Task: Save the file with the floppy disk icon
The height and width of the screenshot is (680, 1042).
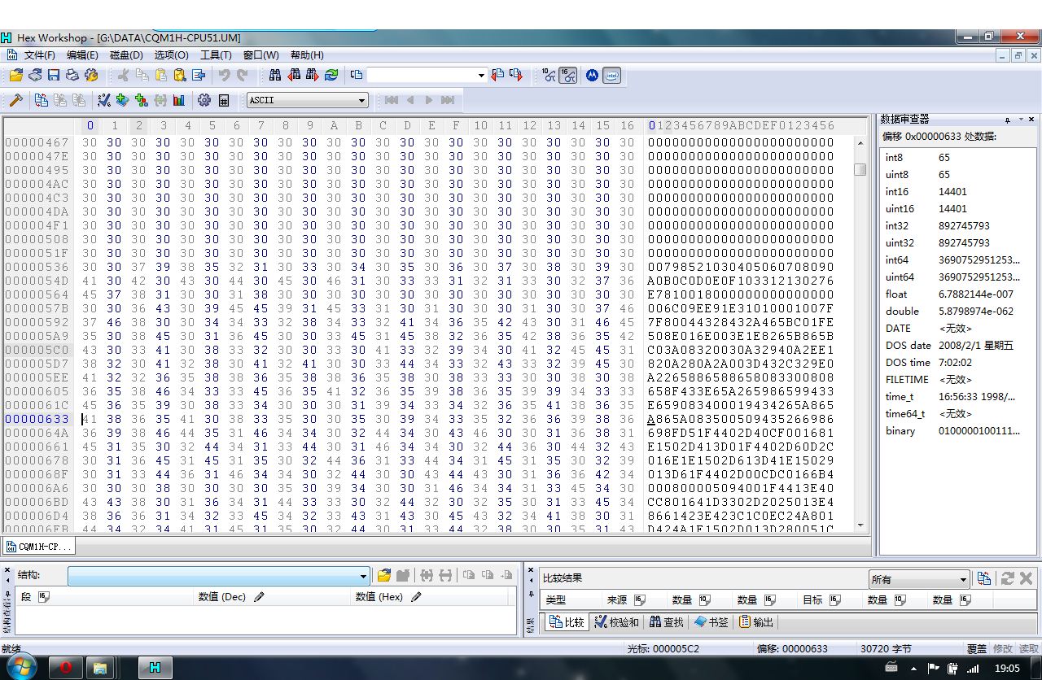Action: (54, 75)
